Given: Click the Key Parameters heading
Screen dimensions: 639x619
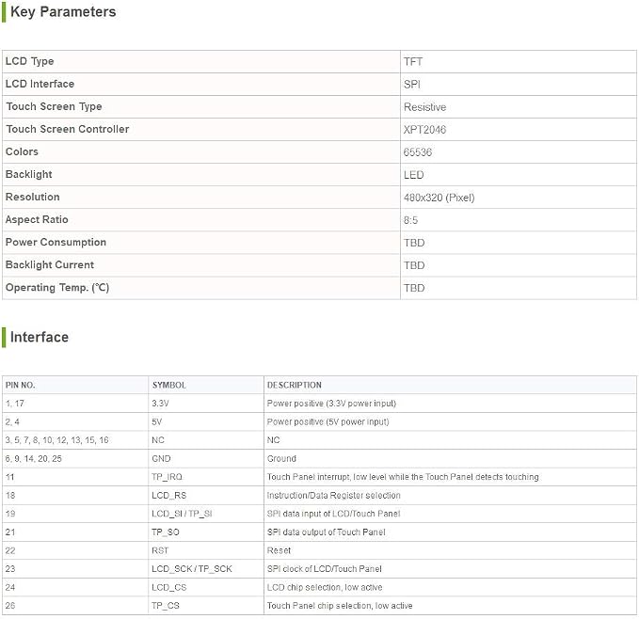Looking at the screenshot, I should coord(63,12).
